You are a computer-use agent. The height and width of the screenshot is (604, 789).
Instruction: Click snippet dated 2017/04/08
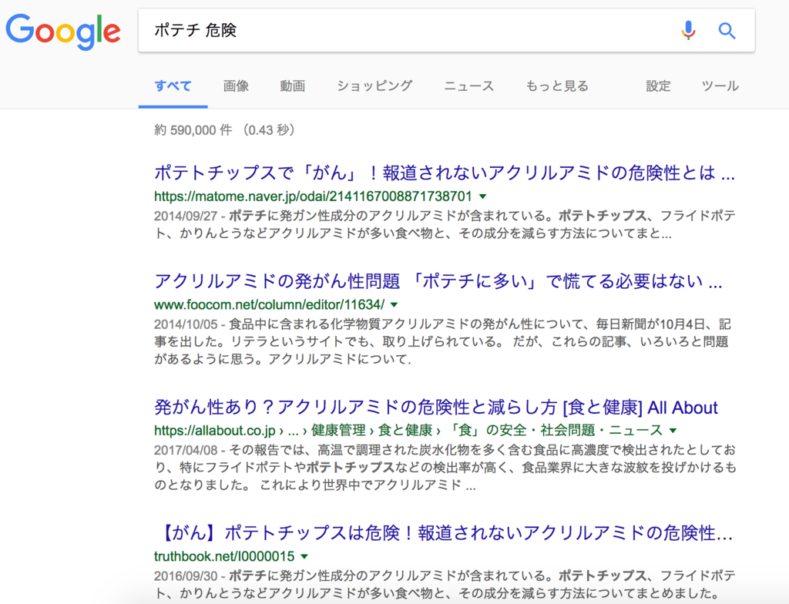click(x=445, y=468)
